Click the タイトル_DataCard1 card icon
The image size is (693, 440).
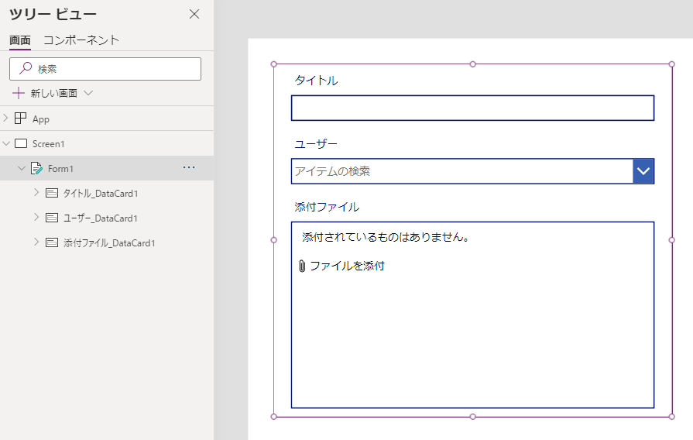52,193
